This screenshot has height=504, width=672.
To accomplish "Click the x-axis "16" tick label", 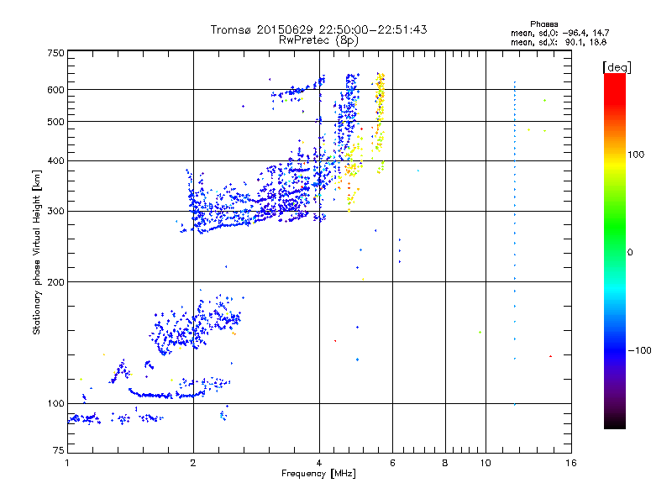I will click(571, 463).
